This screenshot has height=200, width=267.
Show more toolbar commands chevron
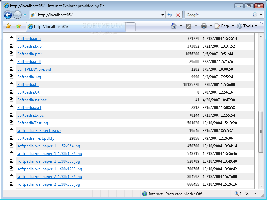pyautogui.click(x=262, y=23)
